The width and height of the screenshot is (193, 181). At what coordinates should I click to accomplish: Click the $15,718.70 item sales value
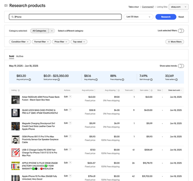[148, 163]
